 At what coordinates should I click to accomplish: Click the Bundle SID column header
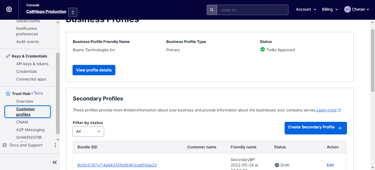point(87,147)
